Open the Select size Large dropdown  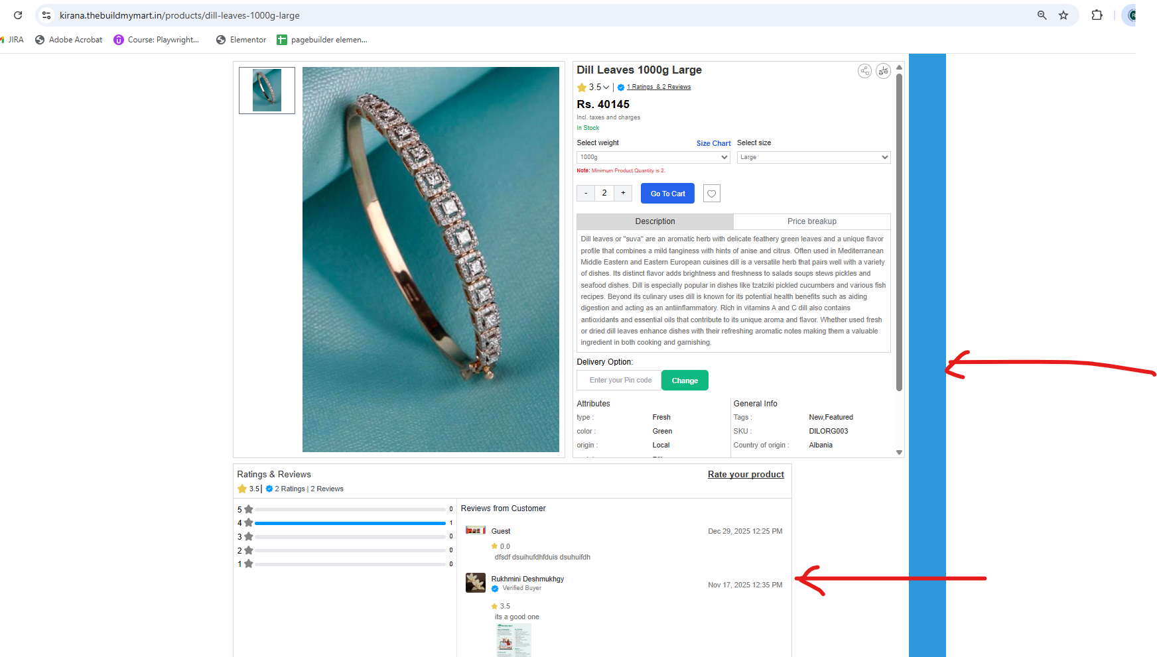click(813, 157)
